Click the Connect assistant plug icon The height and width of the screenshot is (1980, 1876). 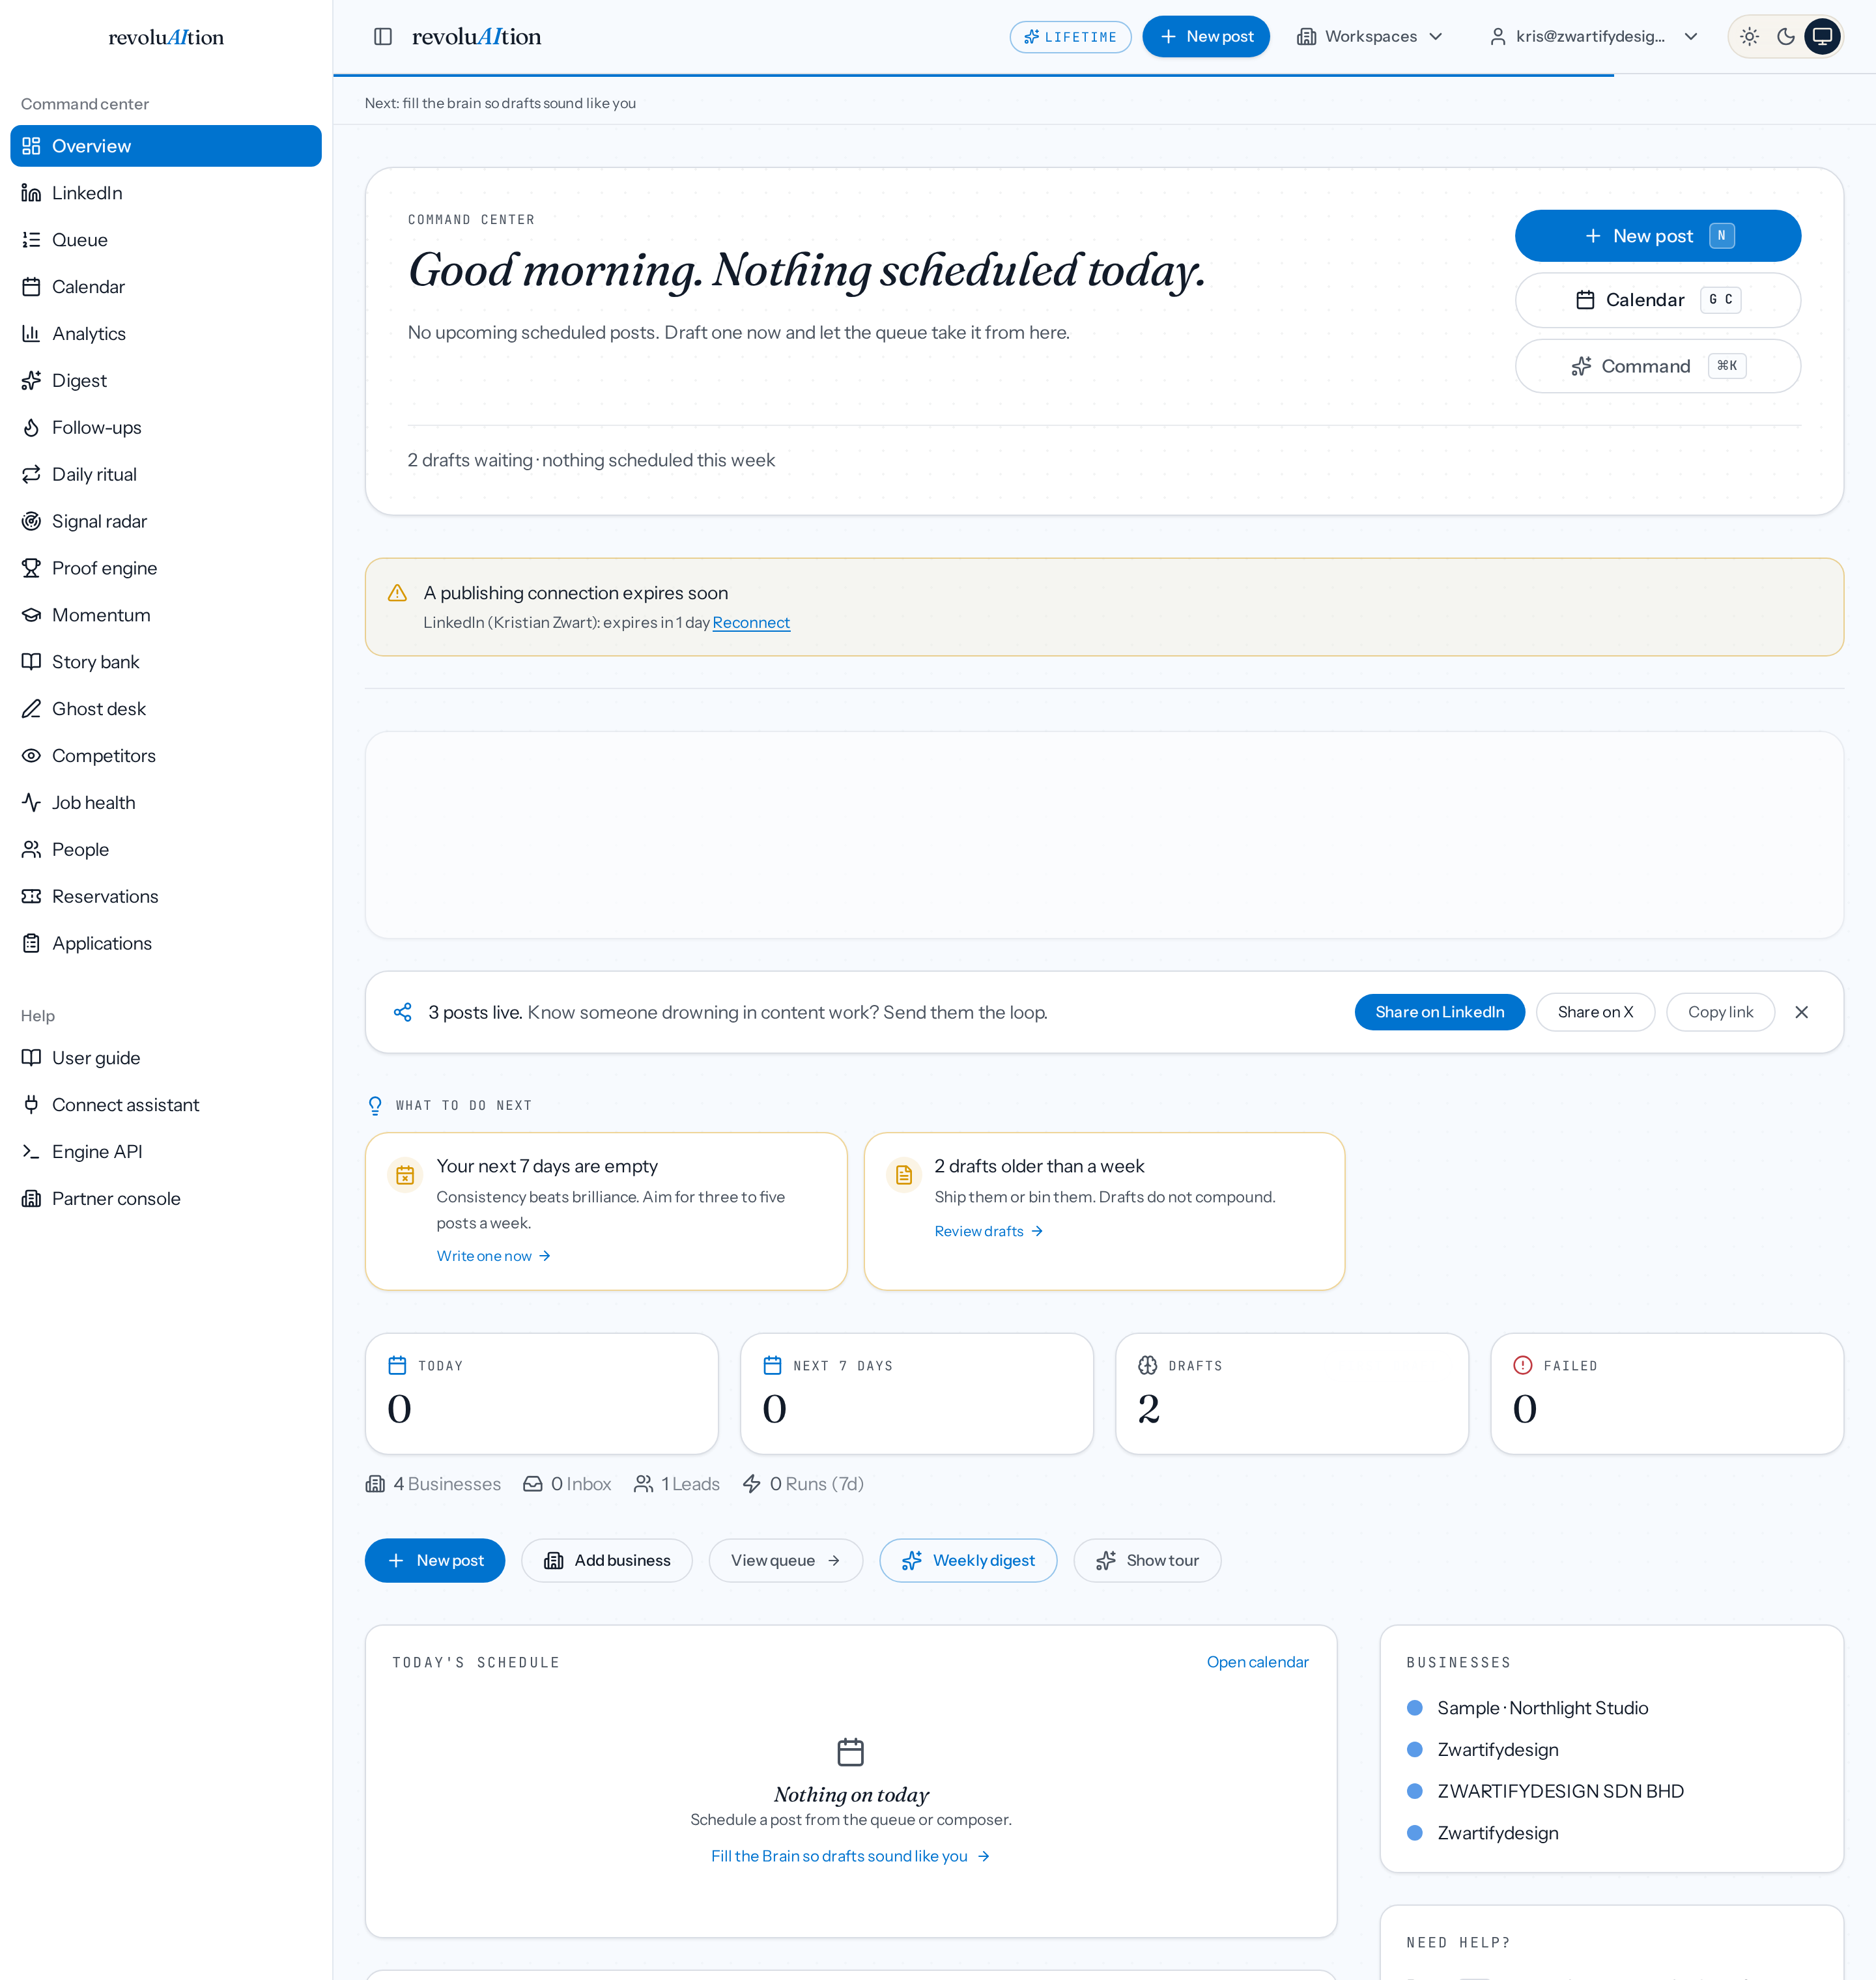point(32,1105)
